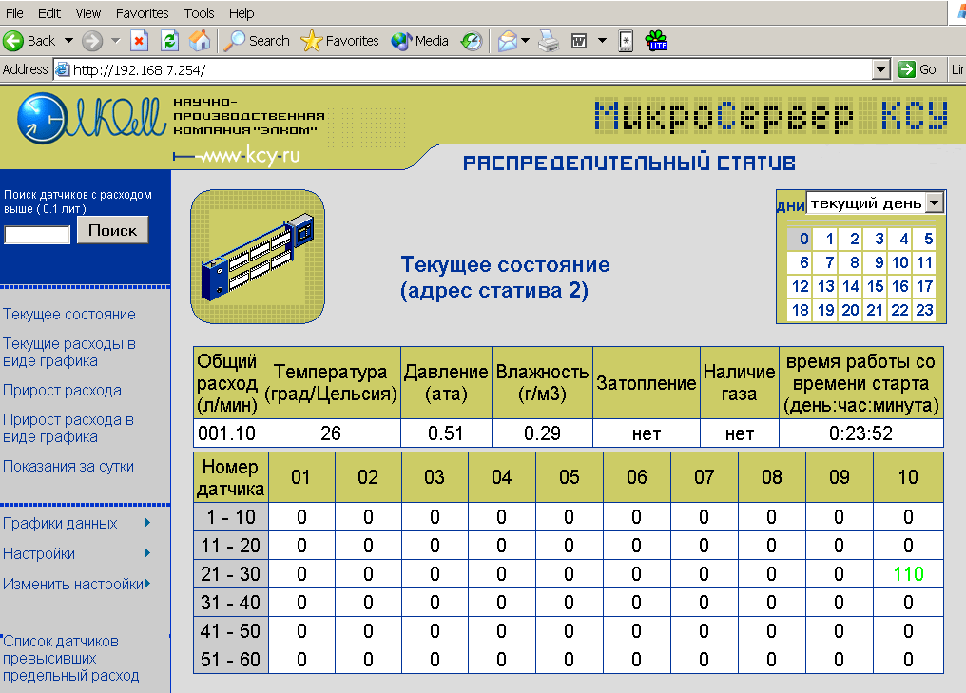Image resolution: width=966 pixels, height=693 pixels.
Task: Select hour 0 in the calendar grid
Action: click(x=800, y=239)
